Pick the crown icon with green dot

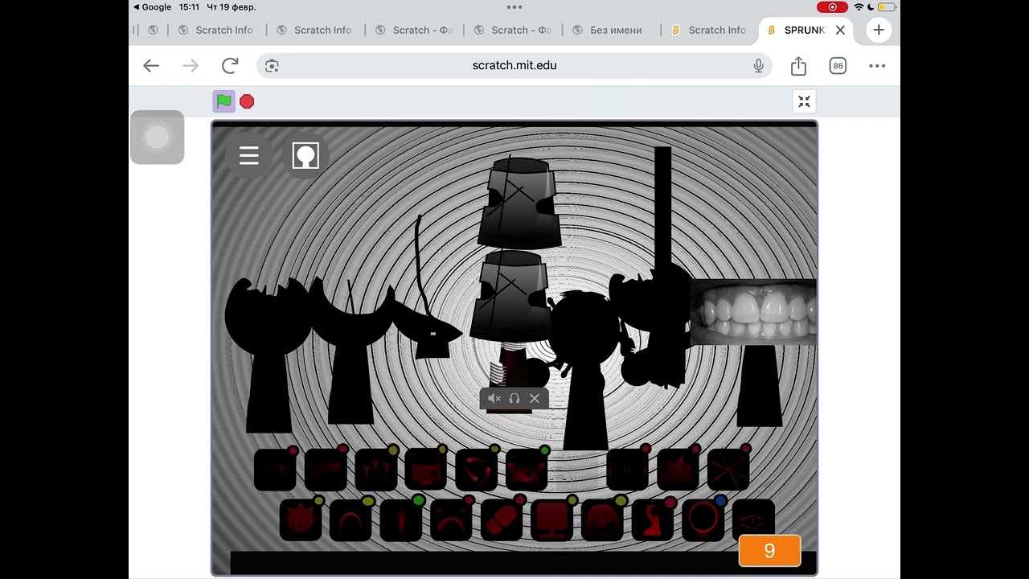[x=527, y=470]
